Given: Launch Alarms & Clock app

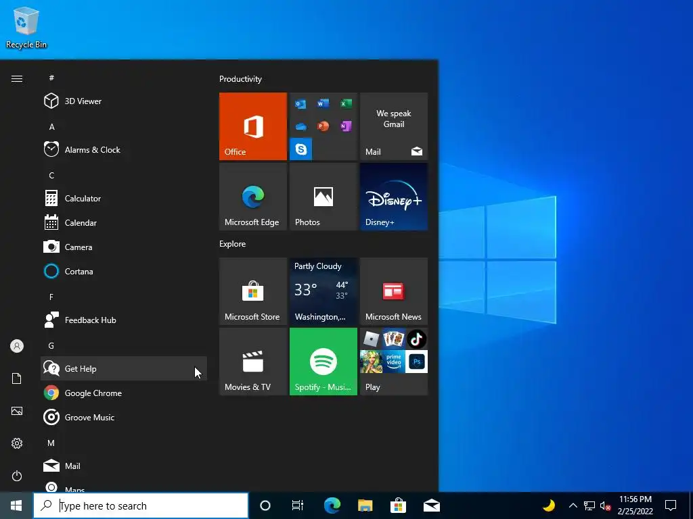Looking at the screenshot, I should coord(124,149).
